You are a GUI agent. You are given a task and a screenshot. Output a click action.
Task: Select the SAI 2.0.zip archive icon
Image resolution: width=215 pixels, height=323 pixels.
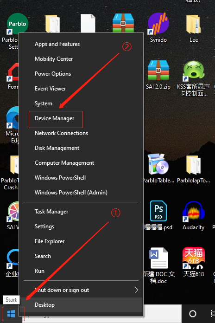tap(158, 70)
